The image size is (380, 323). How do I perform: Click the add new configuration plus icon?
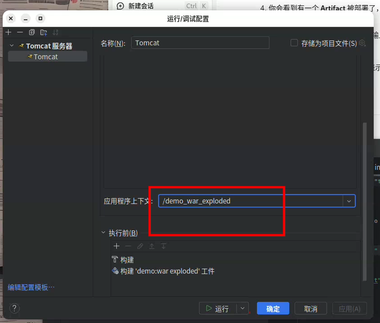click(x=8, y=32)
